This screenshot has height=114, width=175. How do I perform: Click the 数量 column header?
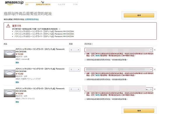click(71, 44)
